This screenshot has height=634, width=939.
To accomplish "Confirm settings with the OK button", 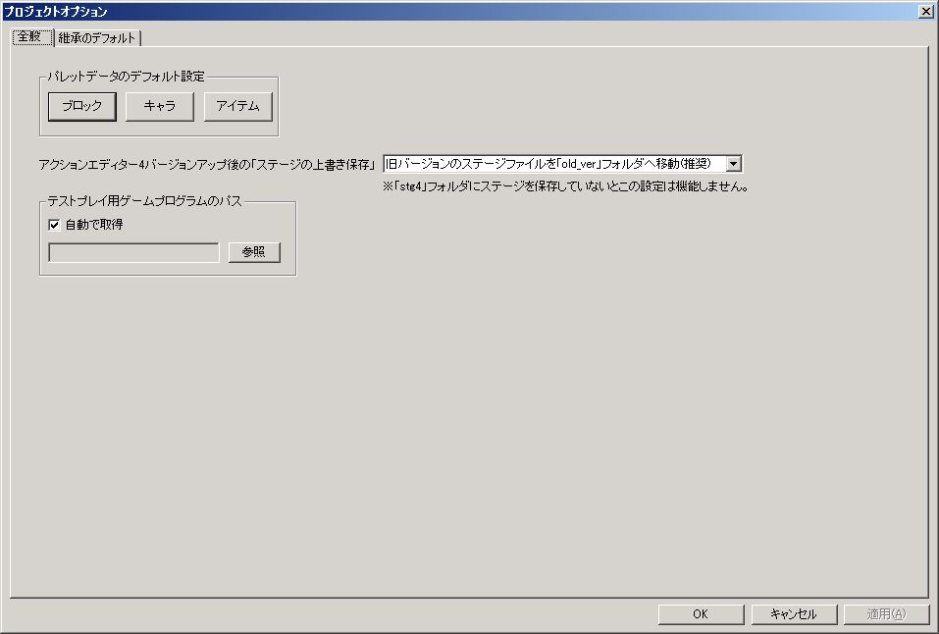I will [x=700, y=614].
